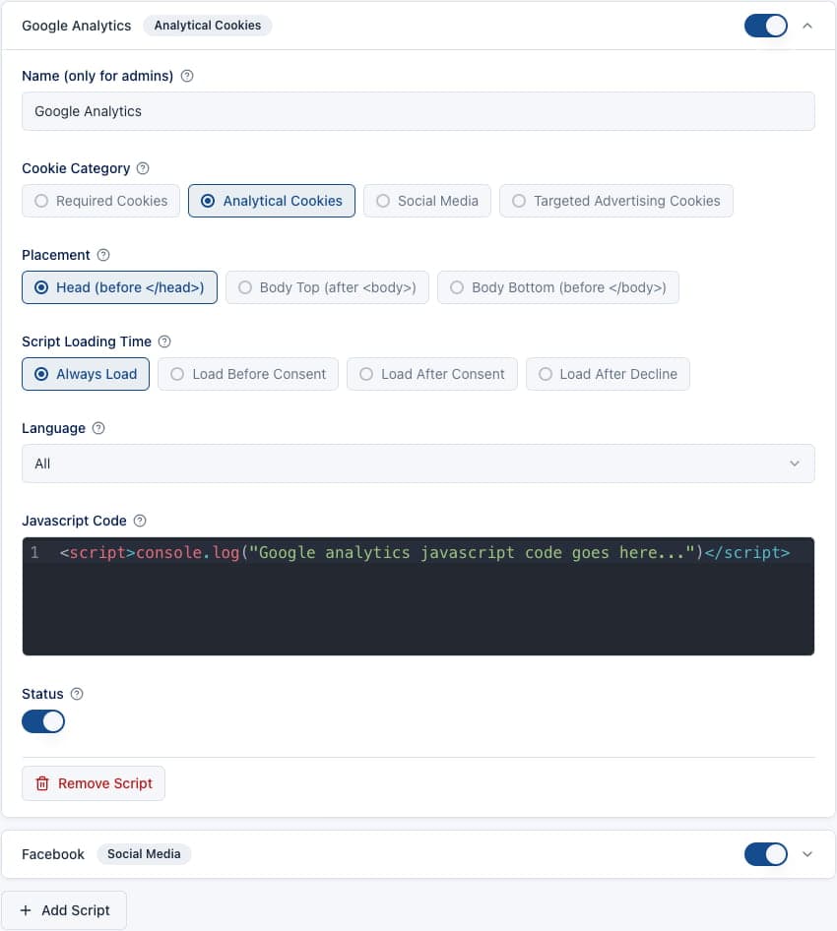Screen dimensions: 837x931
Task: Click the Analytical Cookies header badge
Action: click(208, 26)
